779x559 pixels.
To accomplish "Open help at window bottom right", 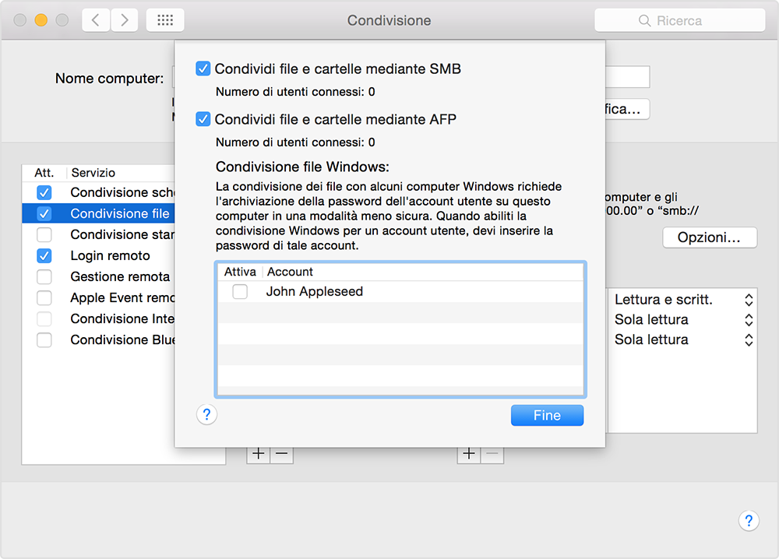I will point(748,521).
